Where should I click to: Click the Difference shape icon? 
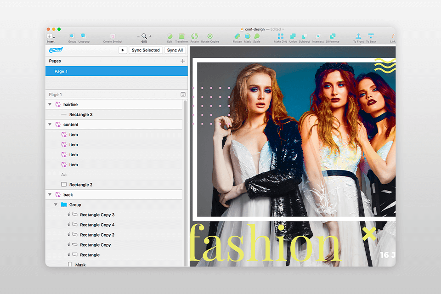(x=333, y=36)
